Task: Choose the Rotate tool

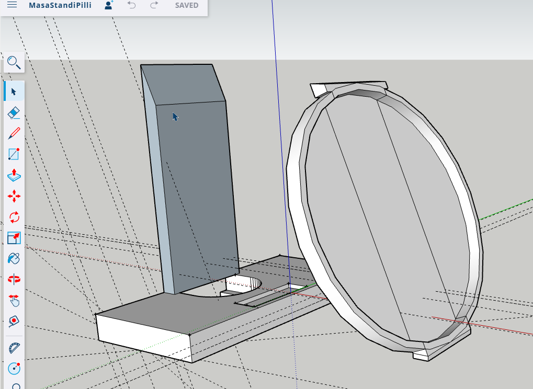Action: coord(14,217)
